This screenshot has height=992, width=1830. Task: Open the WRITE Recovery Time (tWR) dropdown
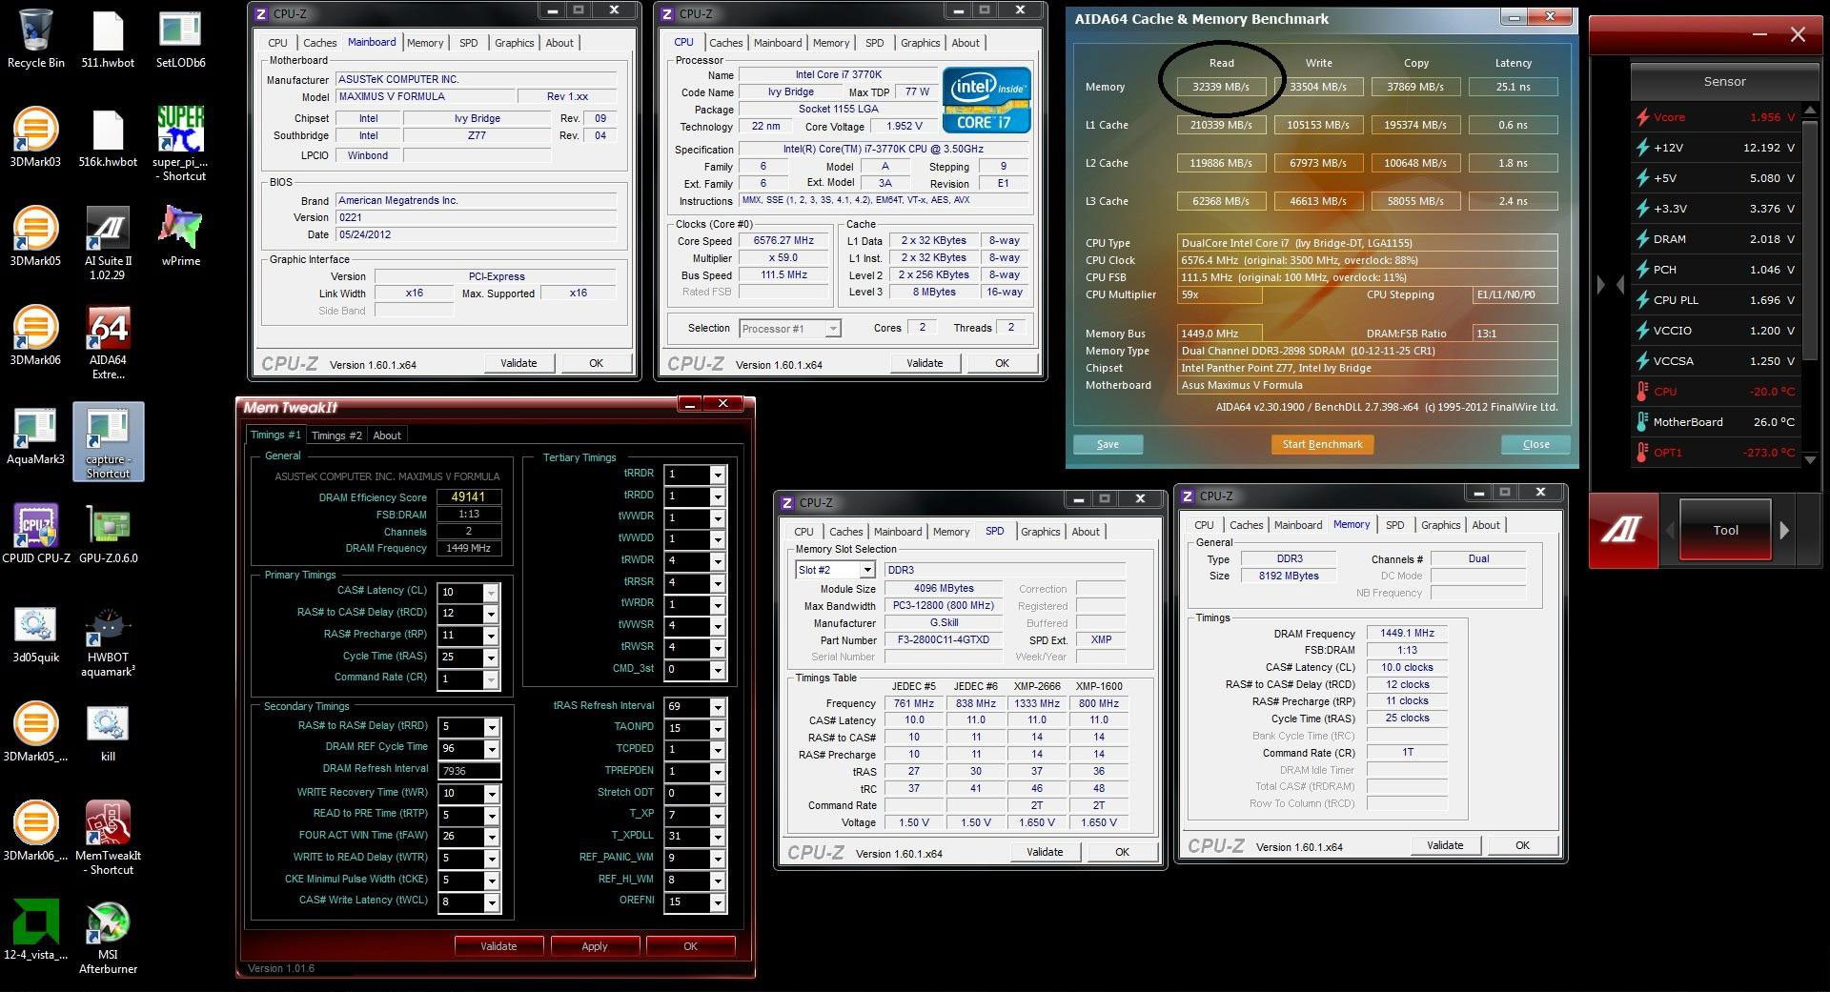[491, 795]
